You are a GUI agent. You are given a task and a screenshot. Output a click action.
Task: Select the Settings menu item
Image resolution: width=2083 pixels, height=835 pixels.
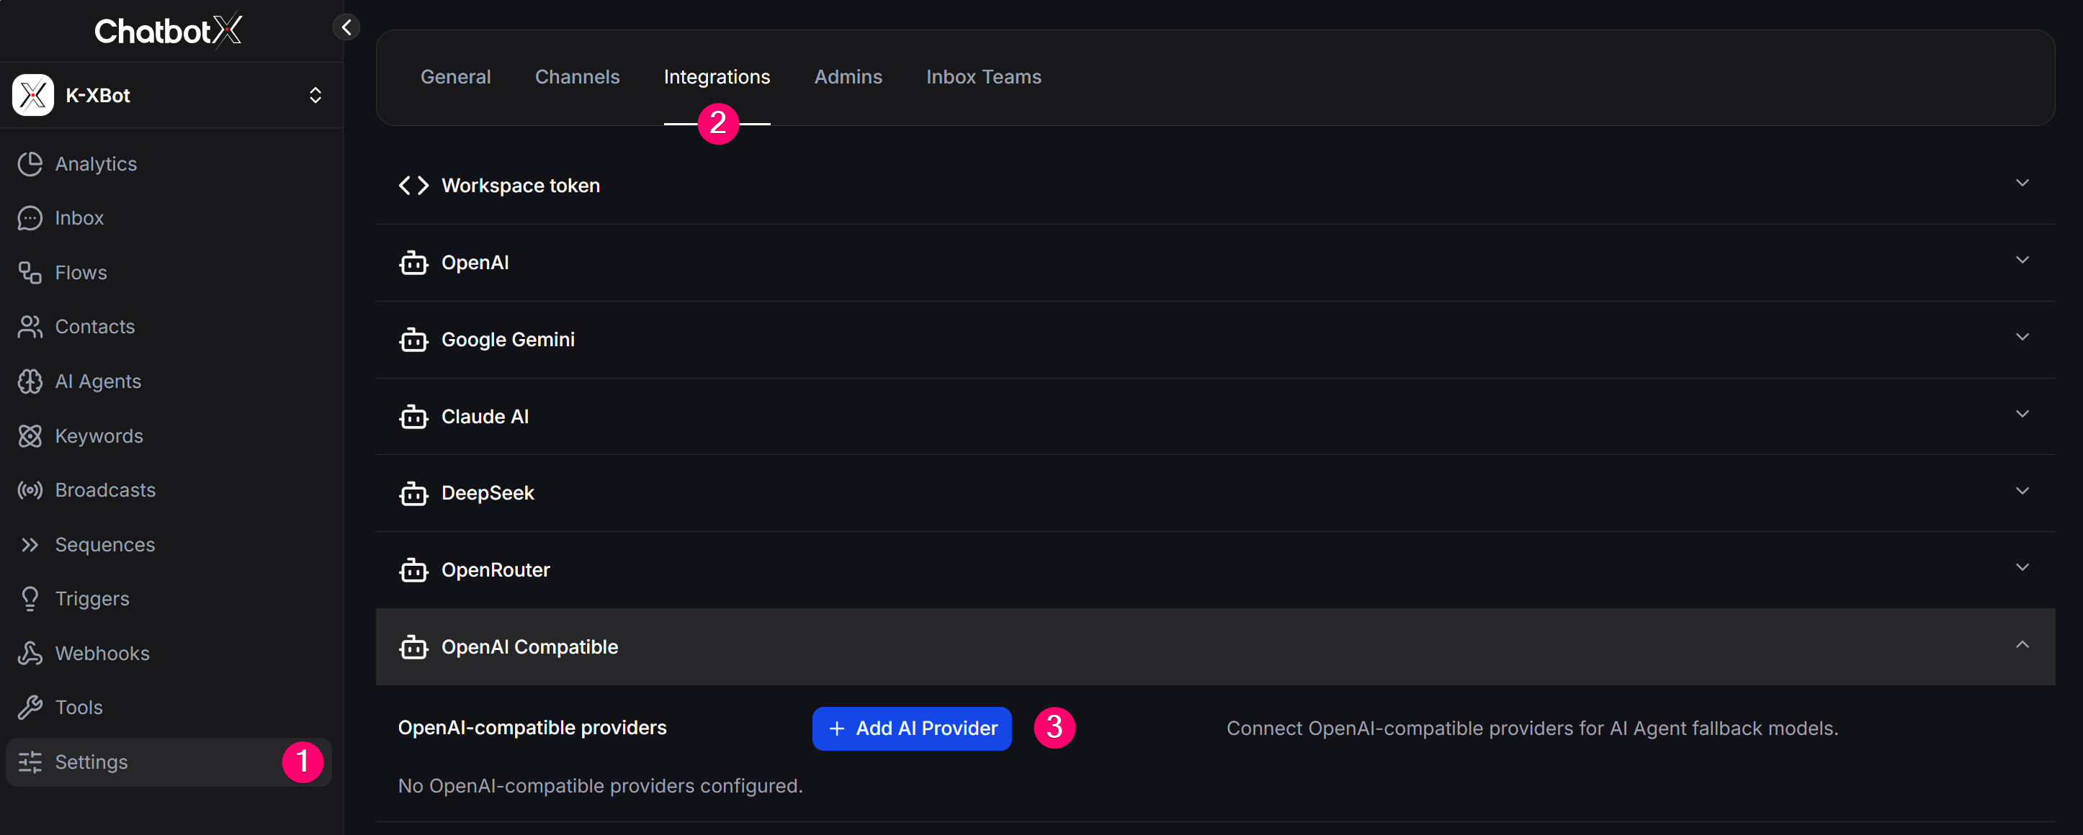coord(169,762)
